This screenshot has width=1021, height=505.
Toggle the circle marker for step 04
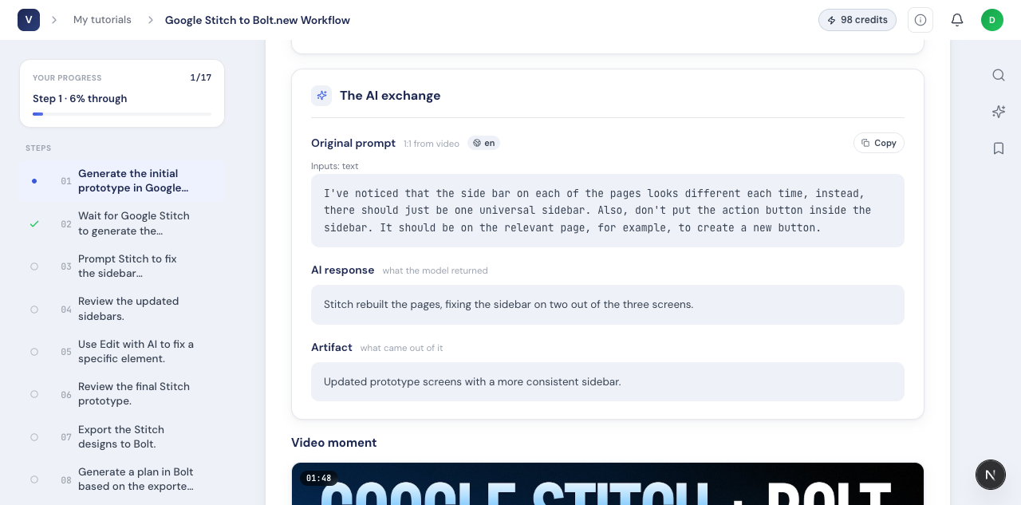34,310
